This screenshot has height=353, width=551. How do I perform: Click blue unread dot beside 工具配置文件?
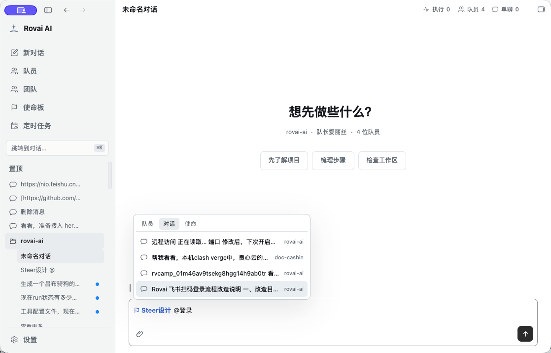(98, 312)
